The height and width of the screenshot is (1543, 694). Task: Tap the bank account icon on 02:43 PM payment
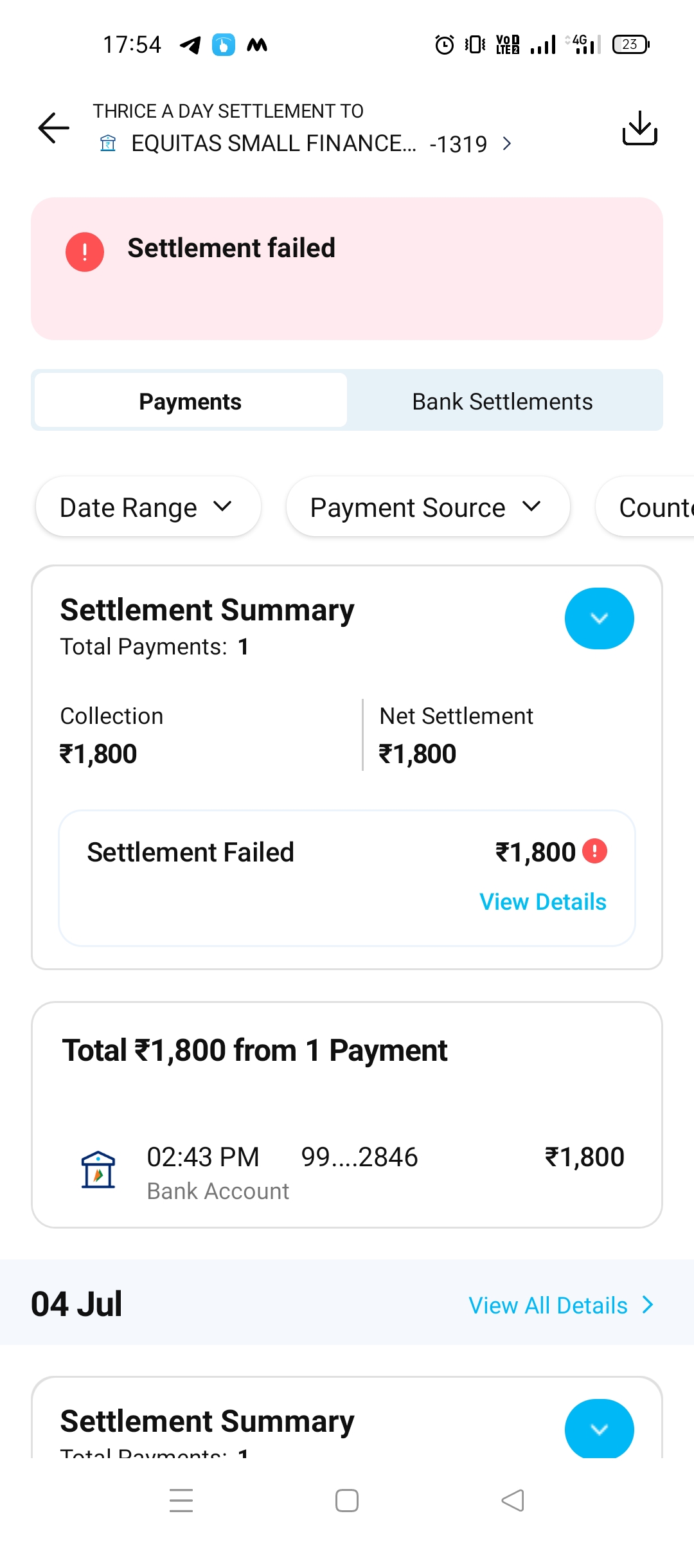(x=98, y=1169)
